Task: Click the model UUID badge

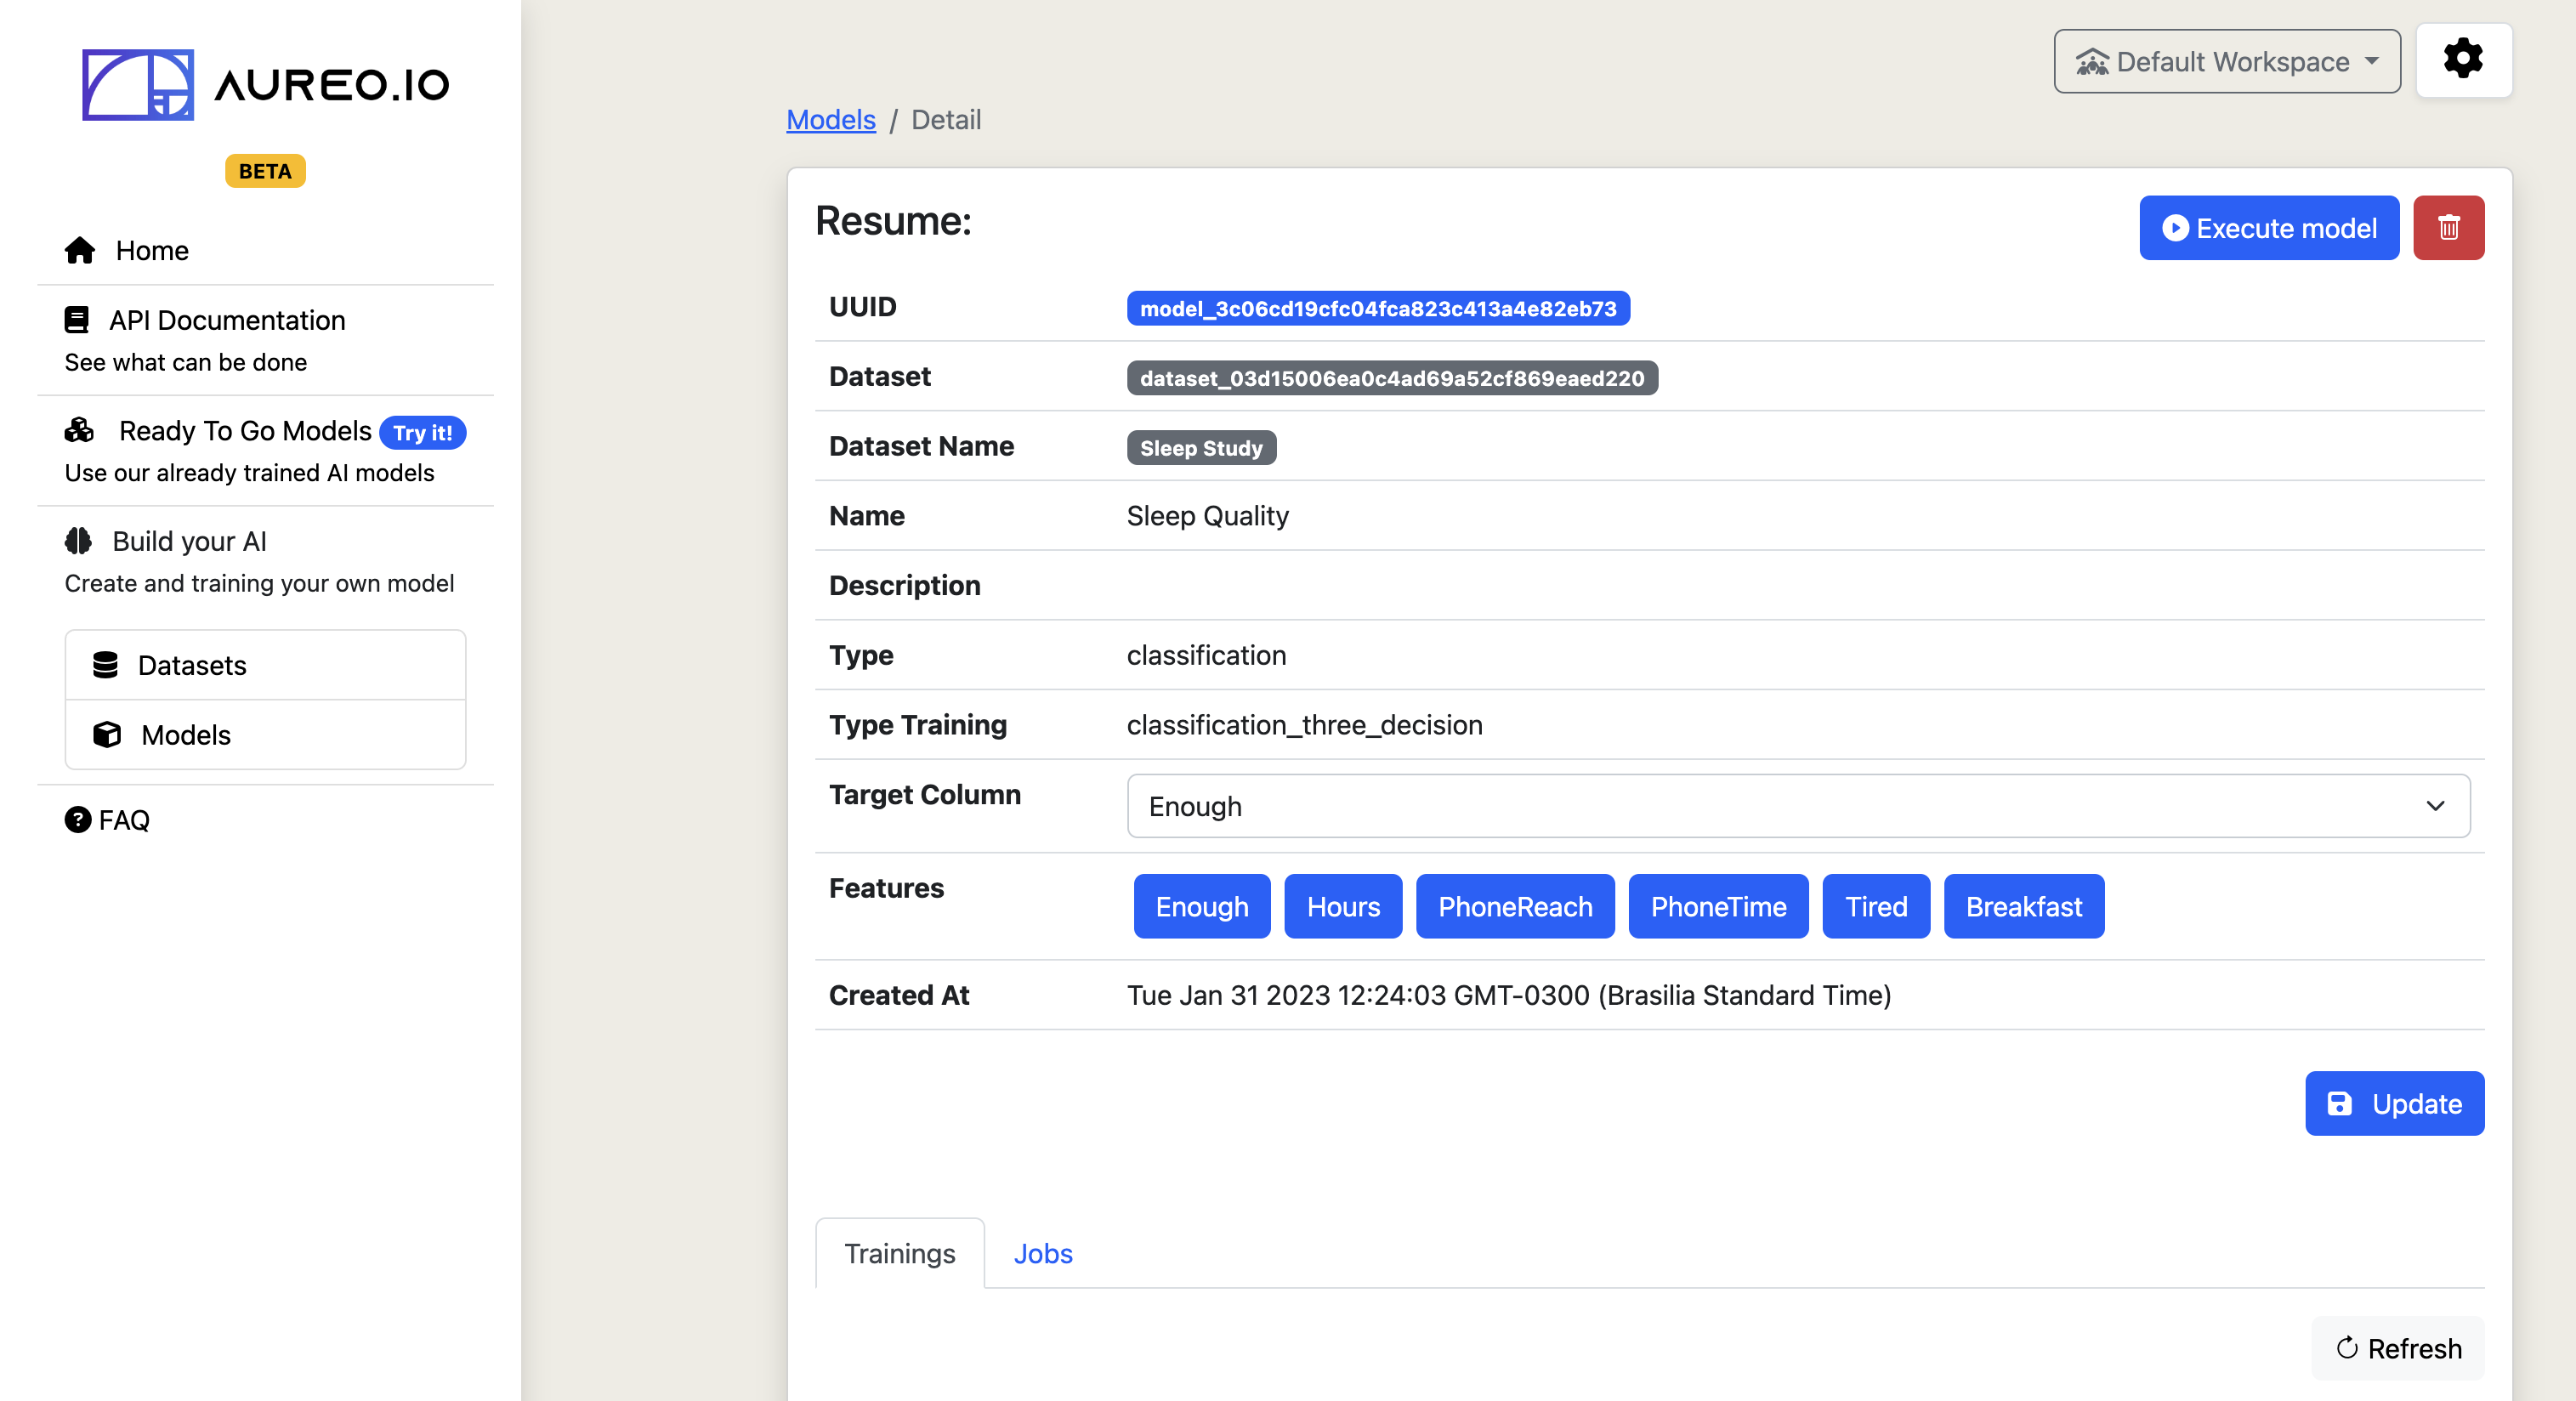Action: [1377, 308]
